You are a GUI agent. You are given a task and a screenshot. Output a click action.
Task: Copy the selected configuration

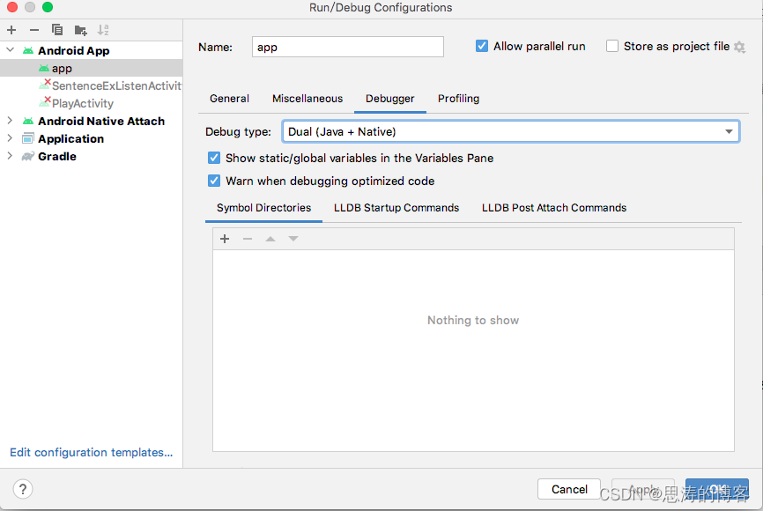click(57, 30)
